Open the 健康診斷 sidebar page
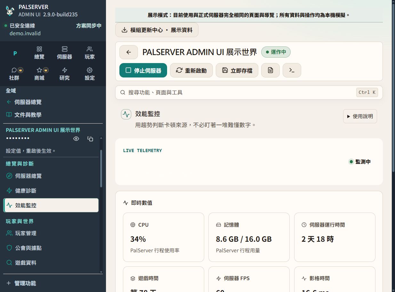This screenshot has width=395, height=292. tap(51, 191)
